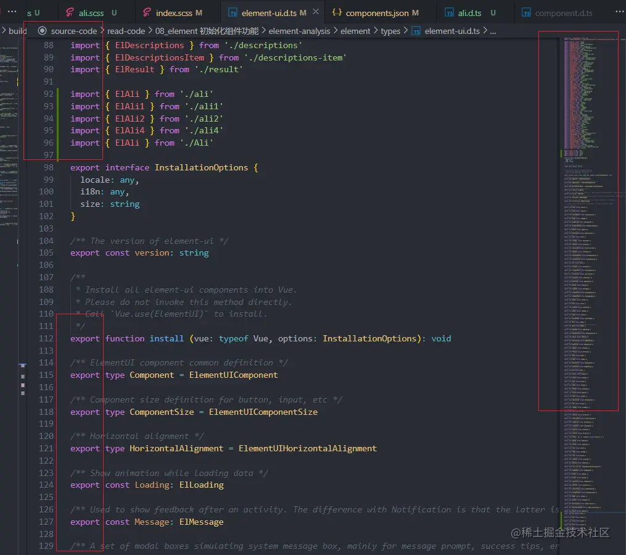Click line number 88 in the gutter
Screen dimensions: 626x555
[x=48, y=45]
